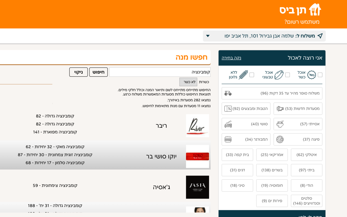Open the ריבר restaurant name
Screen dimensions: 347x217
point(161,126)
